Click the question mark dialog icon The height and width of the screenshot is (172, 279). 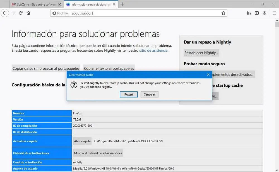tap(74, 85)
